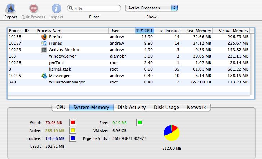Click process ID 10223
The height and width of the screenshot is (159, 262).
15,50
